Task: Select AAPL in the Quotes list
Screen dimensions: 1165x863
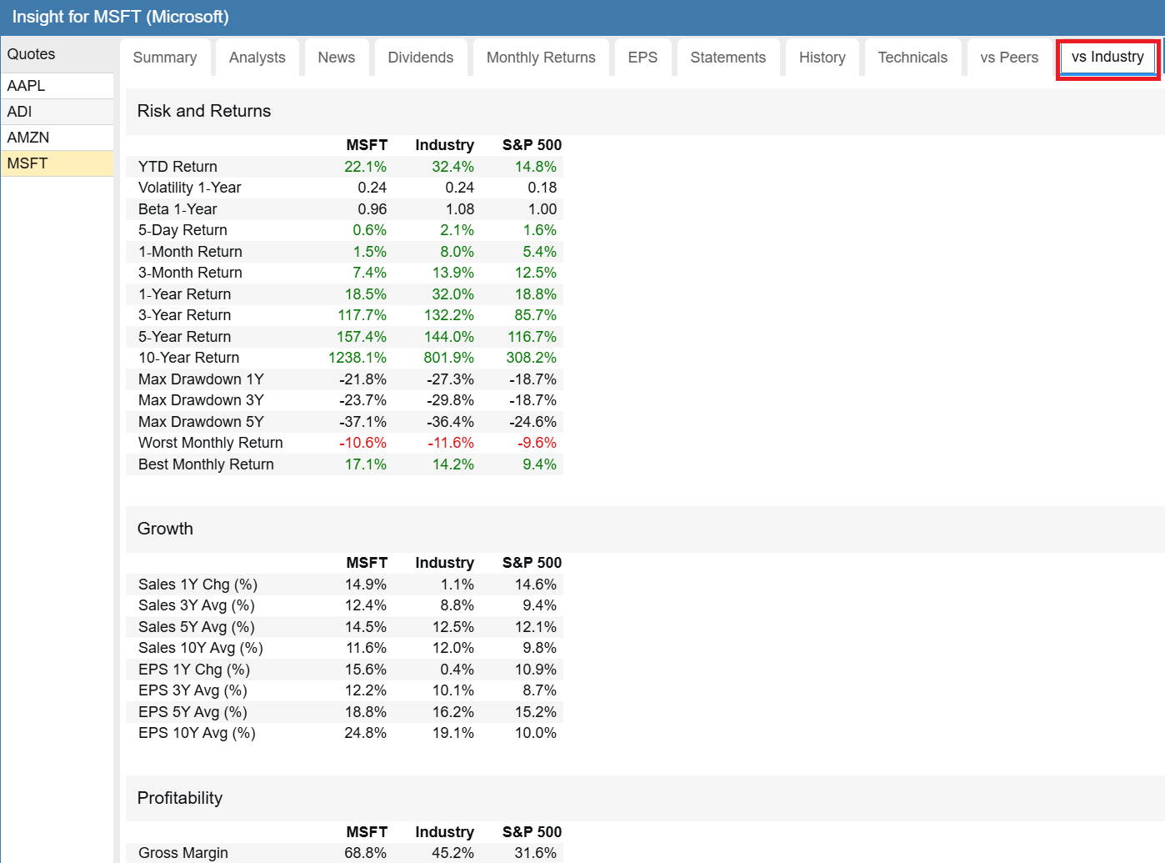Action: (57, 86)
